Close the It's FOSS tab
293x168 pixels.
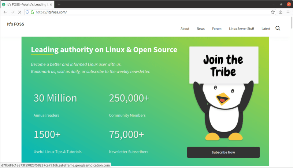point(52,4)
